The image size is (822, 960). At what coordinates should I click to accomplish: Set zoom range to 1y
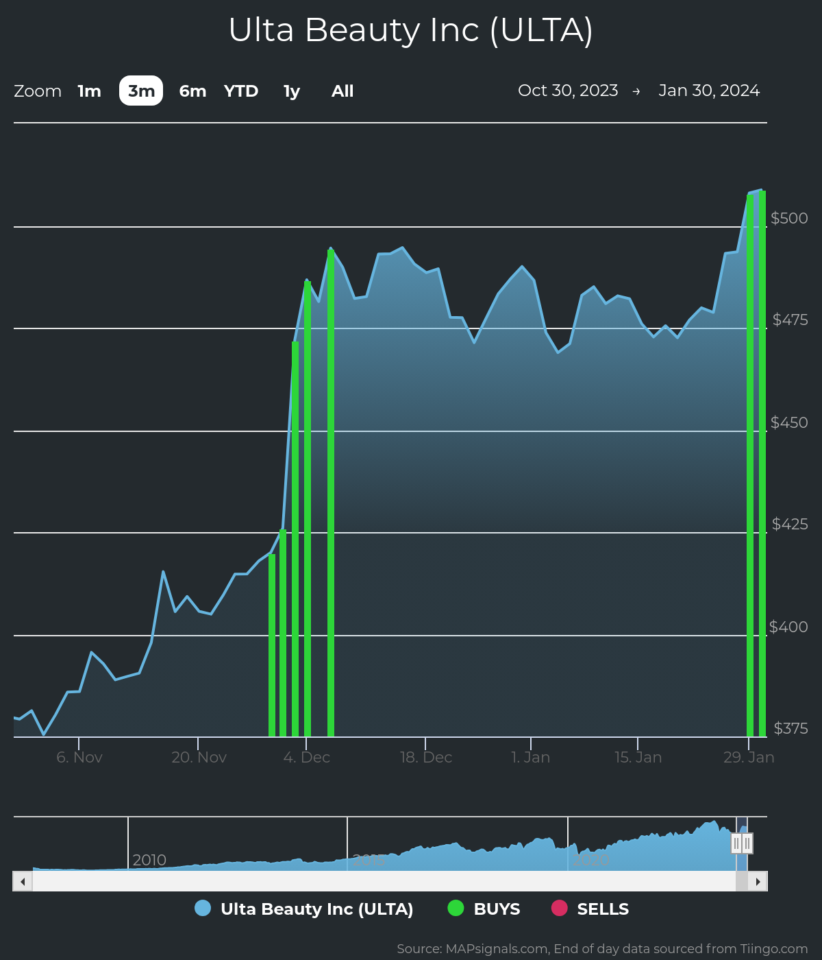292,91
